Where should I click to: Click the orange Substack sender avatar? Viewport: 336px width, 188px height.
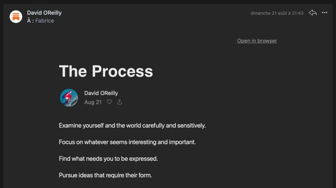[x=16, y=17]
